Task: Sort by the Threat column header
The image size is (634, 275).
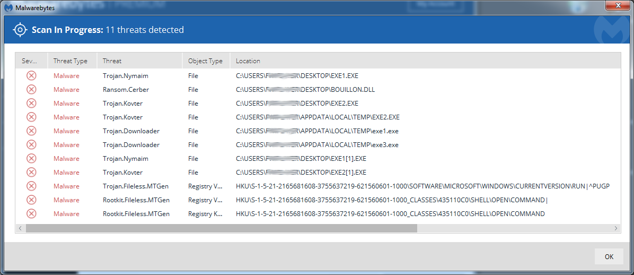Action: coord(139,61)
